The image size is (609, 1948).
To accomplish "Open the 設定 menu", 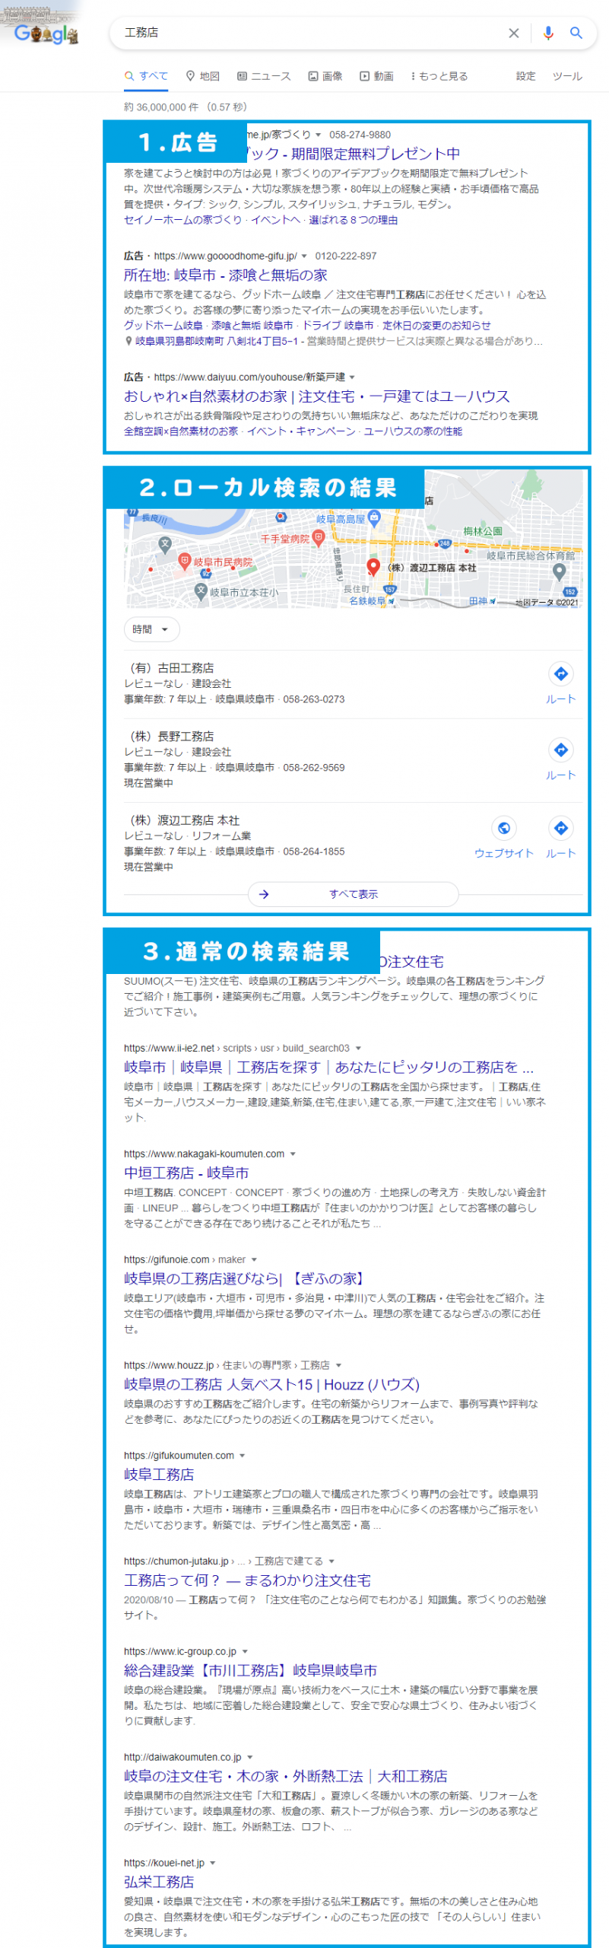I will [526, 76].
